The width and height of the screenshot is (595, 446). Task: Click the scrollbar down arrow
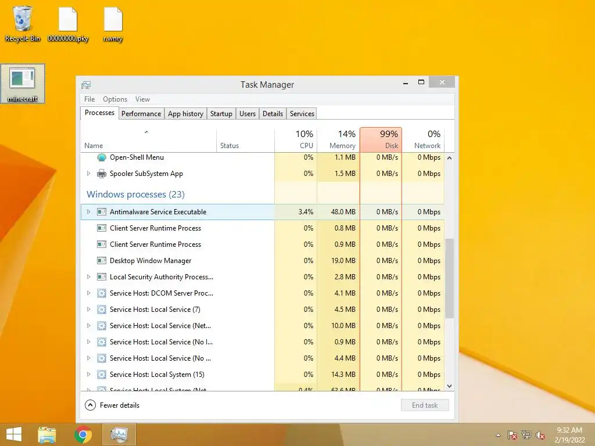tap(449, 386)
